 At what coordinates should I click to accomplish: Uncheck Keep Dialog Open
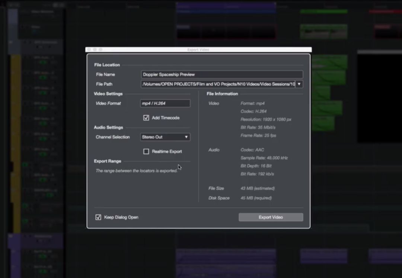[x=98, y=217]
